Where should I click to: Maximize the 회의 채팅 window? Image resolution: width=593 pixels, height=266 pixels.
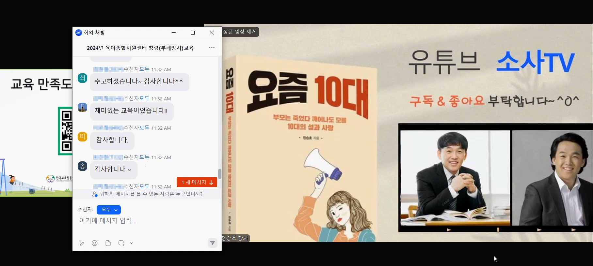[193, 33]
